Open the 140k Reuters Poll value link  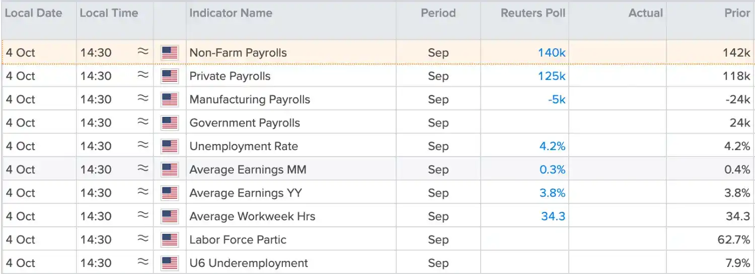[552, 53]
